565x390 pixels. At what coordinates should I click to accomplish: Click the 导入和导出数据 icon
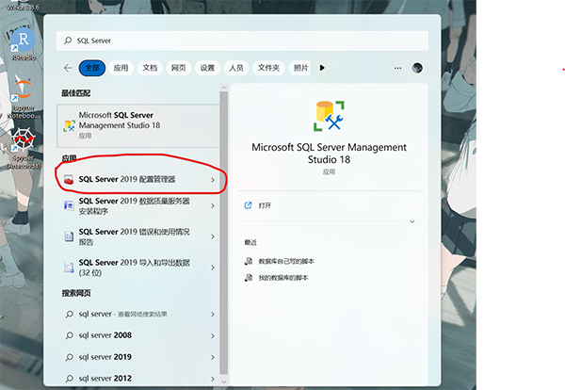pyautogui.click(x=69, y=268)
